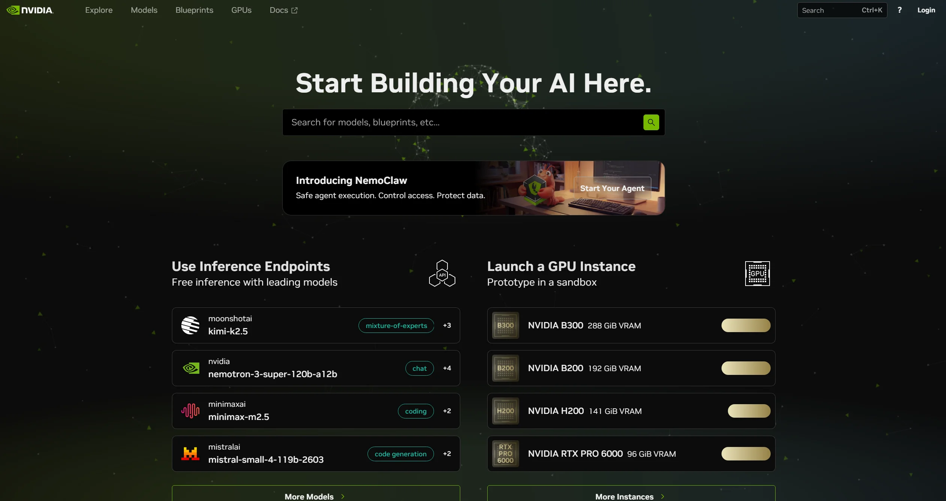Click the GPU chip icon beside Launch a GPU Instance
Viewport: 946px width, 501px height.
coord(757,274)
